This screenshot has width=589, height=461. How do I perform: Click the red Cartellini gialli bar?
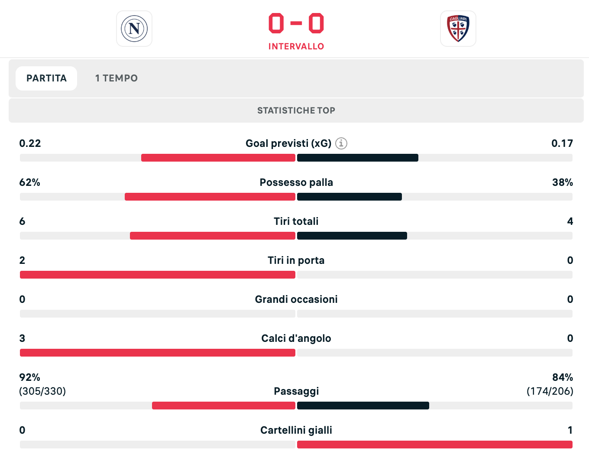click(x=435, y=445)
